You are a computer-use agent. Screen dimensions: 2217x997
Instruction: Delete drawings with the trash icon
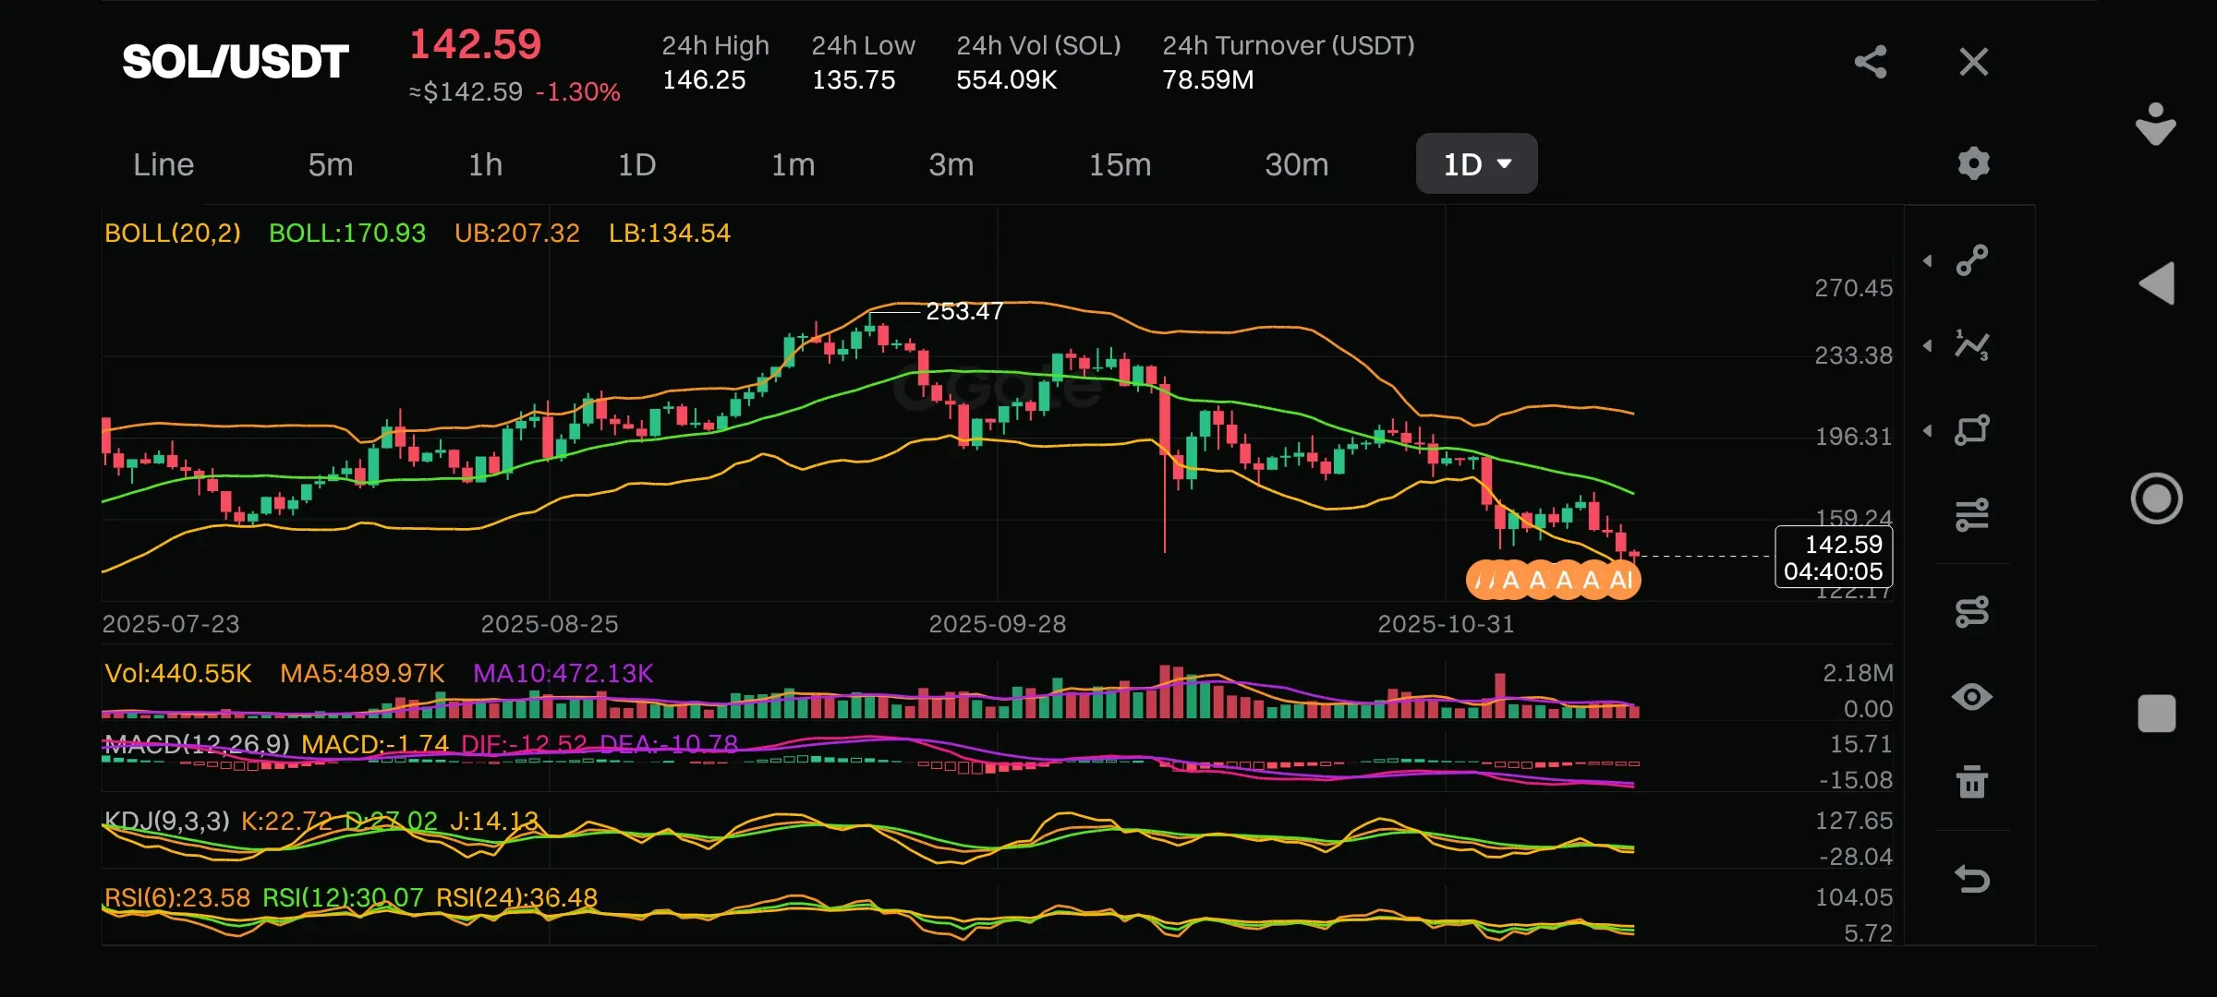[x=1972, y=782]
